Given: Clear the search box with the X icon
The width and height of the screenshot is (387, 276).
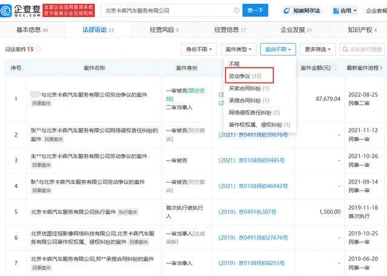Looking at the screenshot, I should (x=236, y=10).
